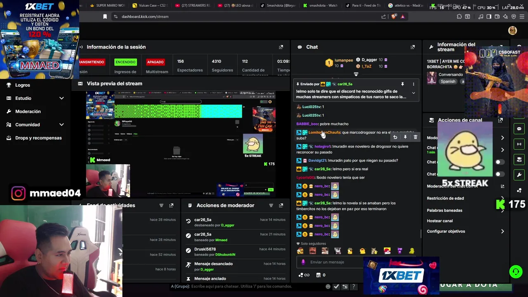Open Feed de actividades filter icon
The height and width of the screenshot is (297, 528).
161,205
